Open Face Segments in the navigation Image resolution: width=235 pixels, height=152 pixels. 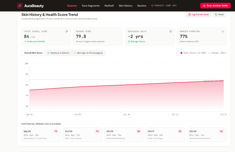pyautogui.click(x=91, y=6)
